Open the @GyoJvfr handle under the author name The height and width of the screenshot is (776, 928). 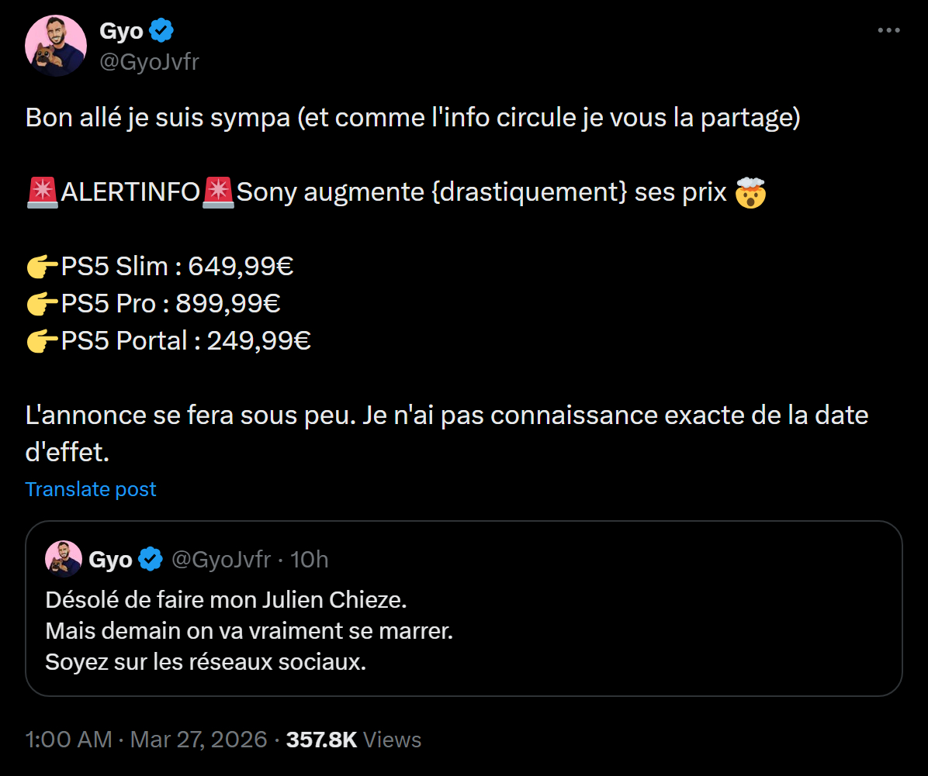tap(149, 61)
